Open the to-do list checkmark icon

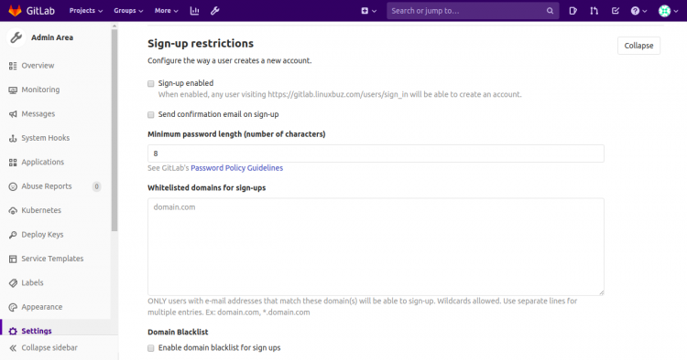tap(616, 11)
